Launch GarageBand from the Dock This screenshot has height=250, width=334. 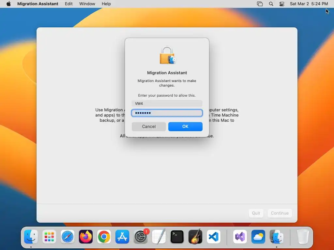tap(195, 237)
